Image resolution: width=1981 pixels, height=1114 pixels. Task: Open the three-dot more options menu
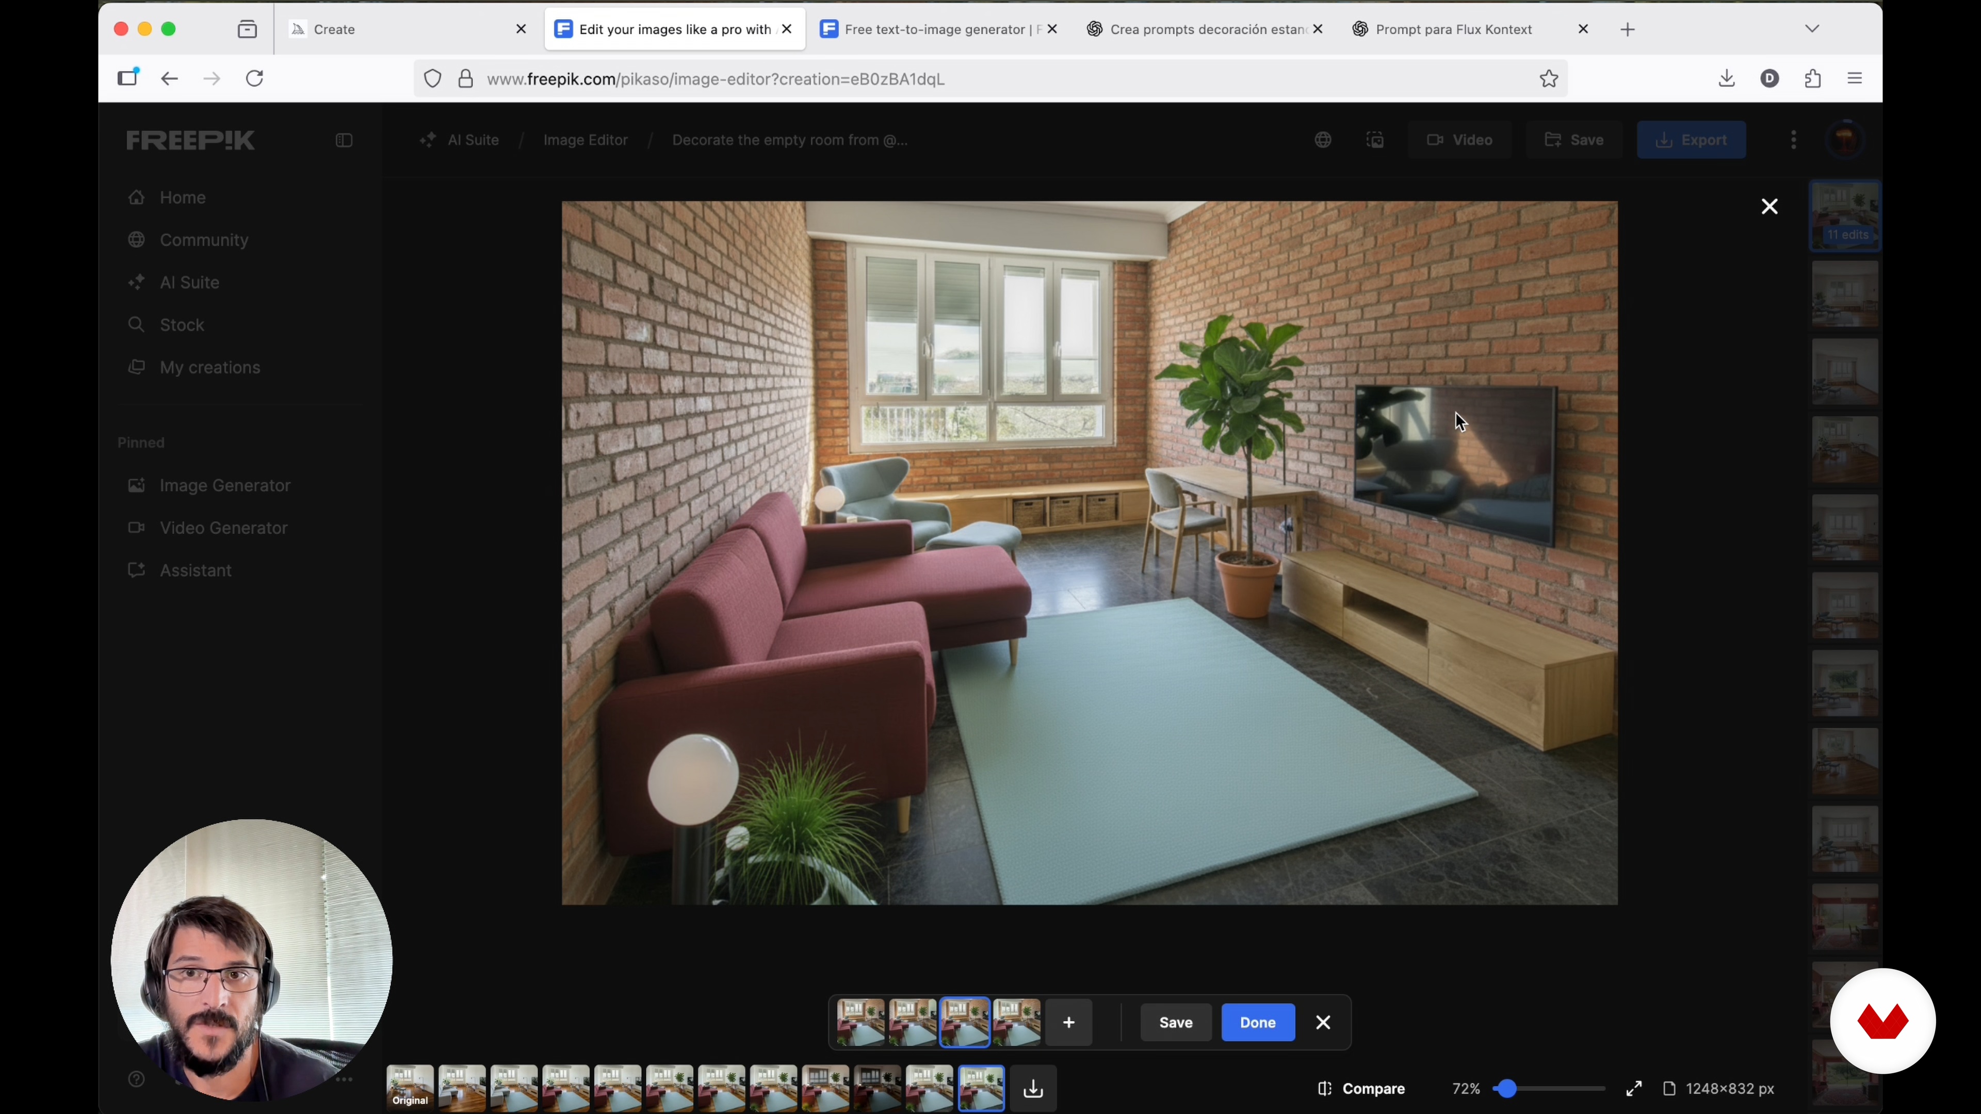tap(1793, 140)
